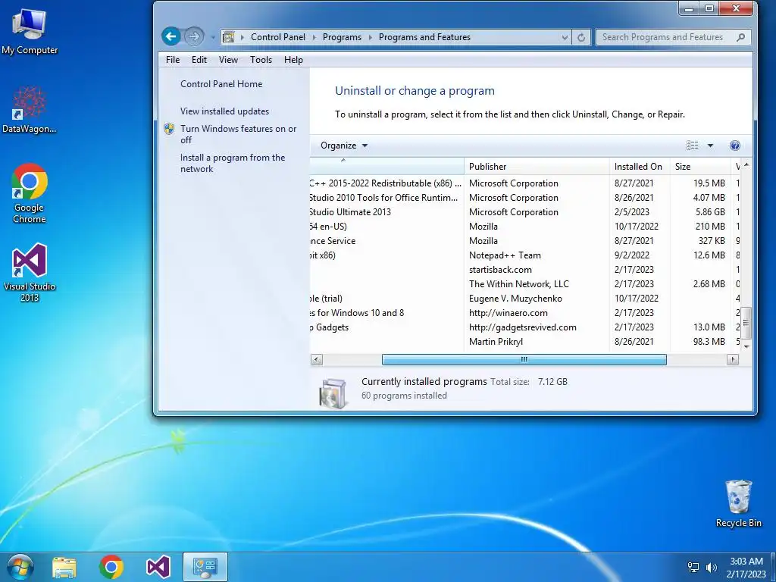Select the Notepad++ Team row
This screenshot has height=582, width=776.
tap(524, 255)
